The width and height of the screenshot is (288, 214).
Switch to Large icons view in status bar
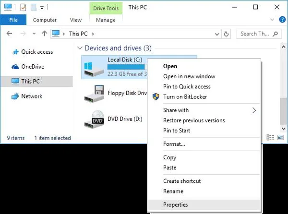[x=280, y=137]
